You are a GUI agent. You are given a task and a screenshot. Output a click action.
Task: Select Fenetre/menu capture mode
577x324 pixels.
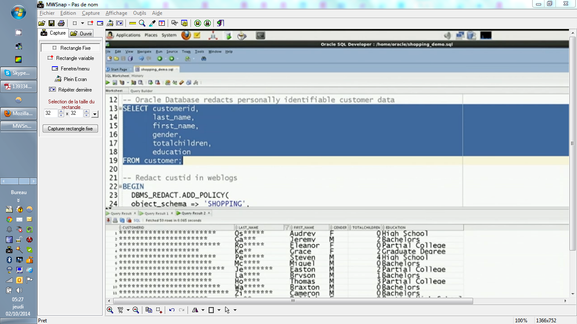(x=71, y=69)
